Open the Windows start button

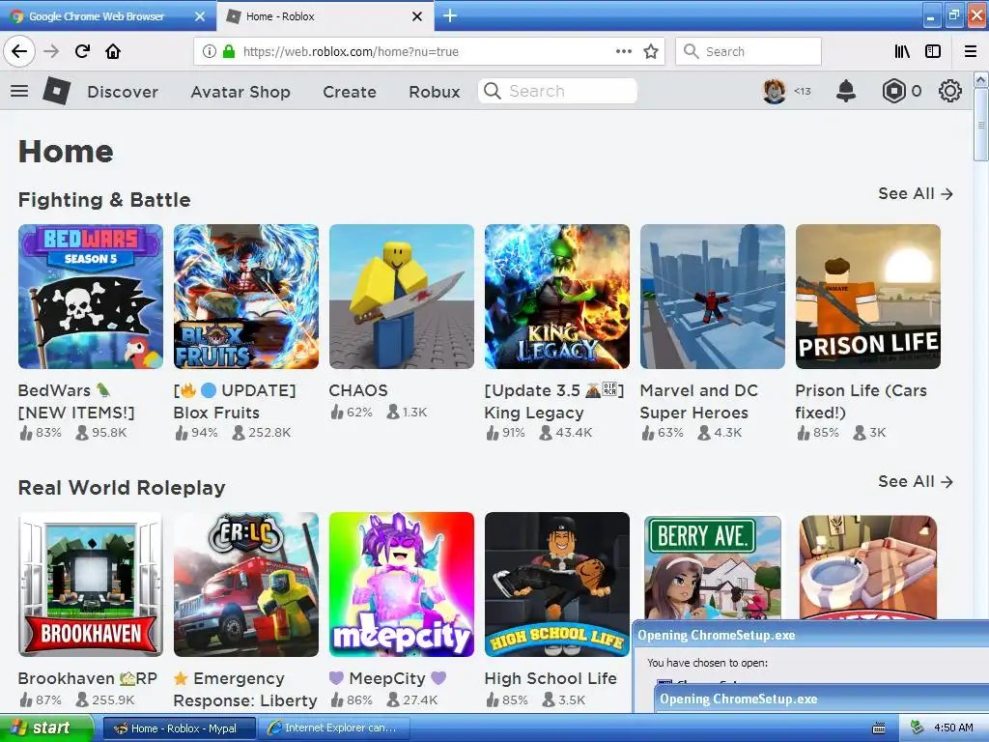point(45,728)
